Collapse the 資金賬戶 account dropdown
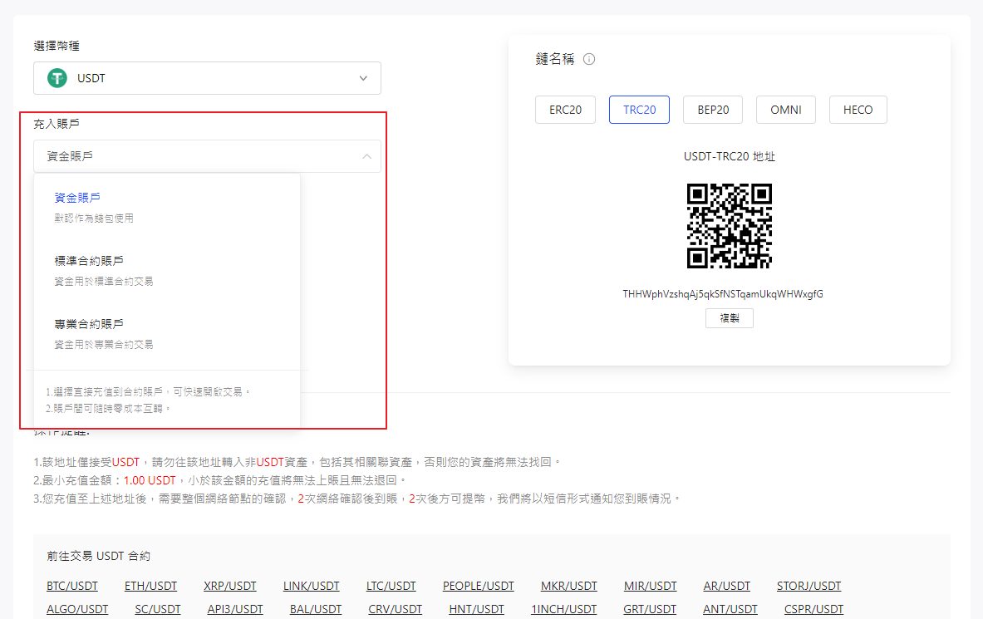This screenshot has height=619, width=983. pyautogui.click(x=366, y=156)
